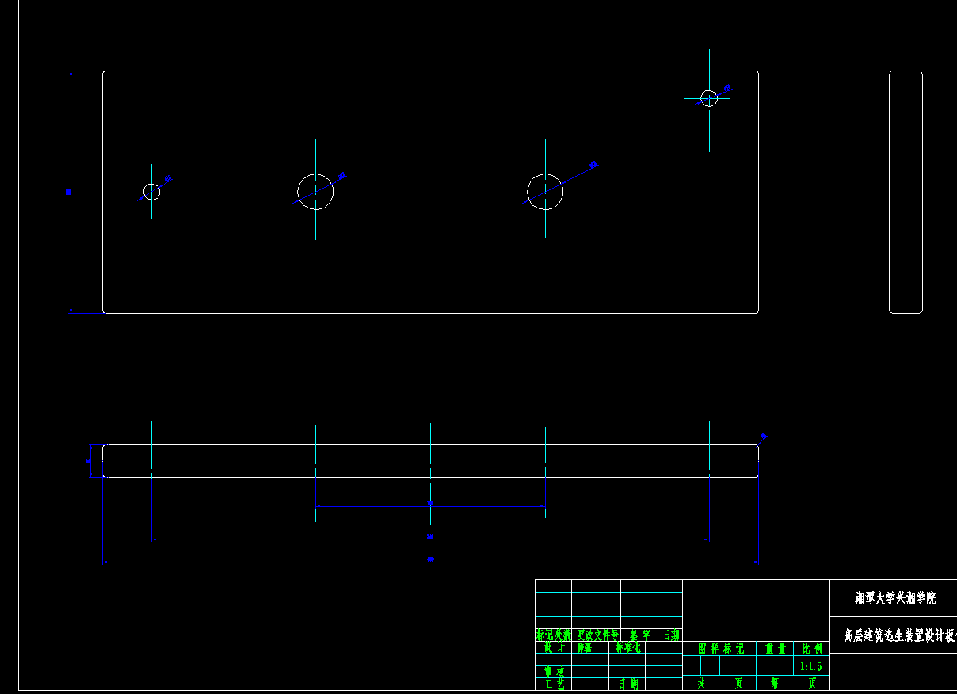The image size is (957, 694).
Task: Click the 日期 cell beside 签字
Action: coord(671,635)
